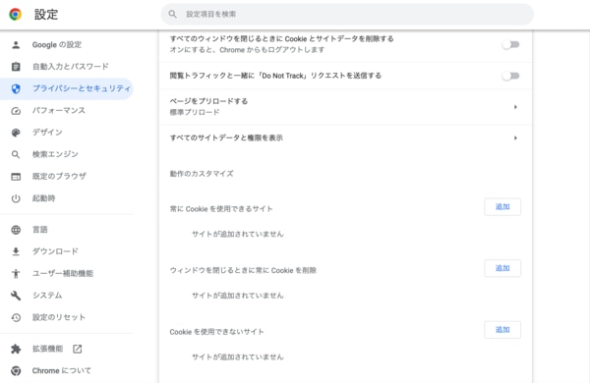
Task: Select プライバシーとセキュリティ in sidebar
Action: coord(67,88)
